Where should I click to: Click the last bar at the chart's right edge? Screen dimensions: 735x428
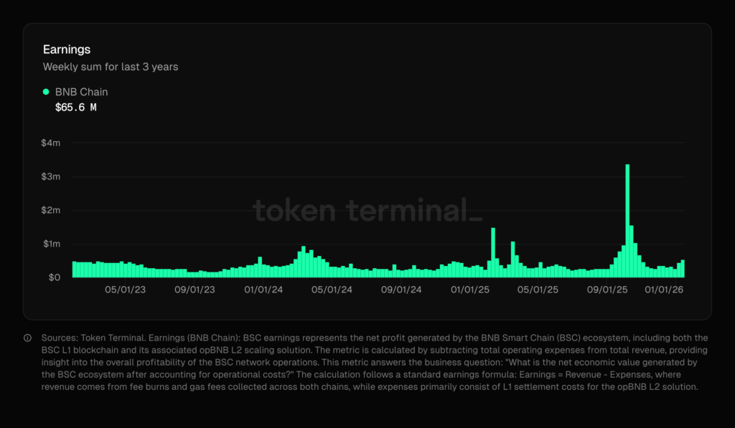click(682, 269)
